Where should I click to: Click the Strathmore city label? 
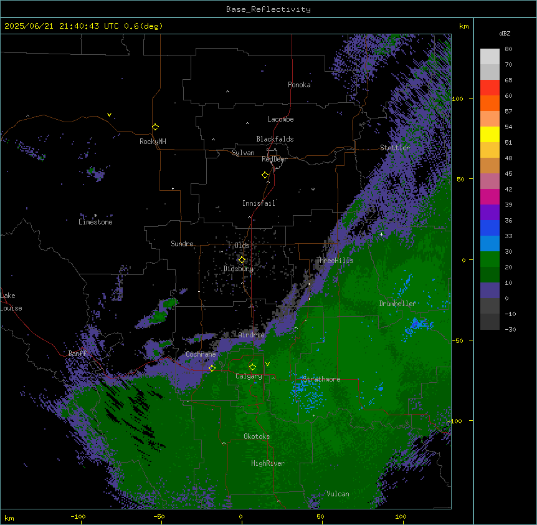tap(321, 379)
